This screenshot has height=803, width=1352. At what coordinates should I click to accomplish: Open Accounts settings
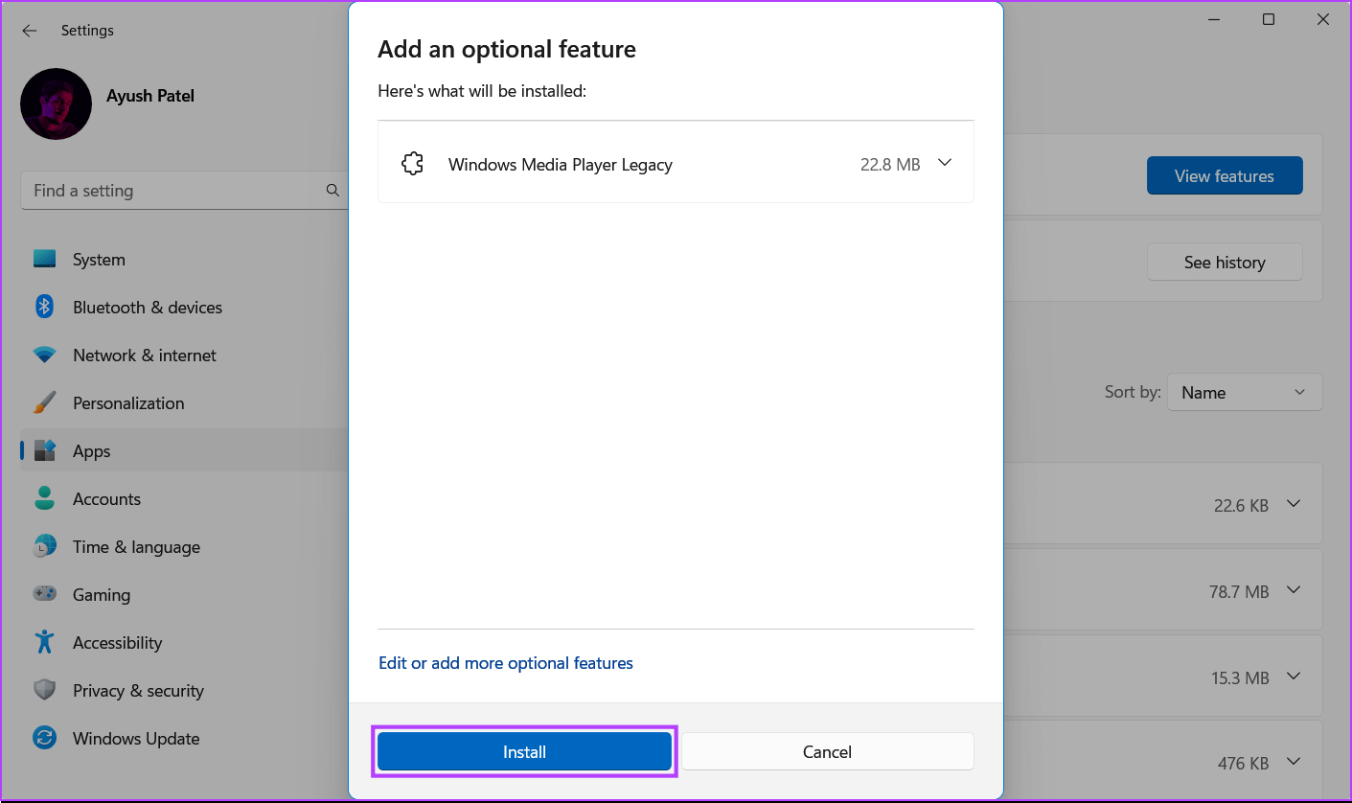click(x=106, y=499)
